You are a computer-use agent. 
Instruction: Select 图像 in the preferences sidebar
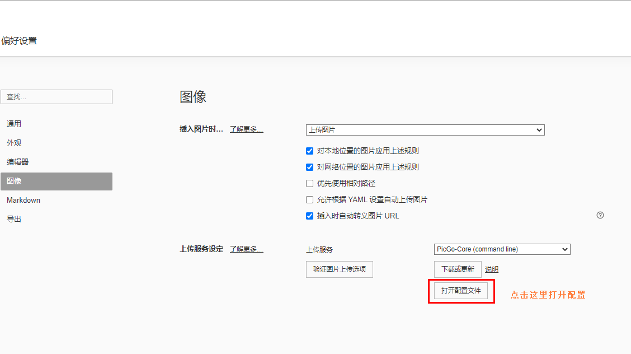click(x=56, y=181)
